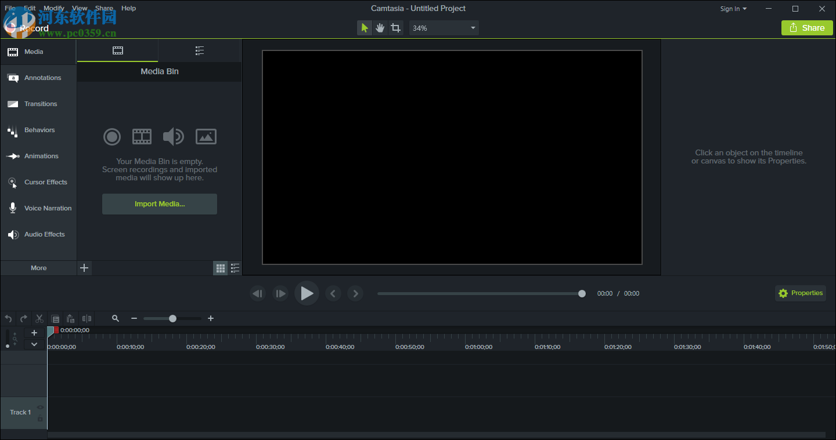Select the Cursor Effects panel
This screenshot has height=440, width=836.
click(x=45, y=182)
